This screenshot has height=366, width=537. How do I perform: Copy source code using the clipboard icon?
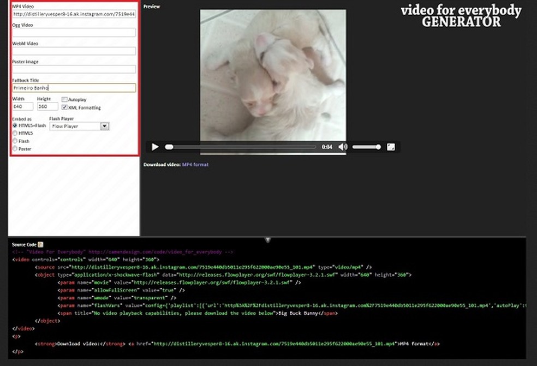coord(40,244)
